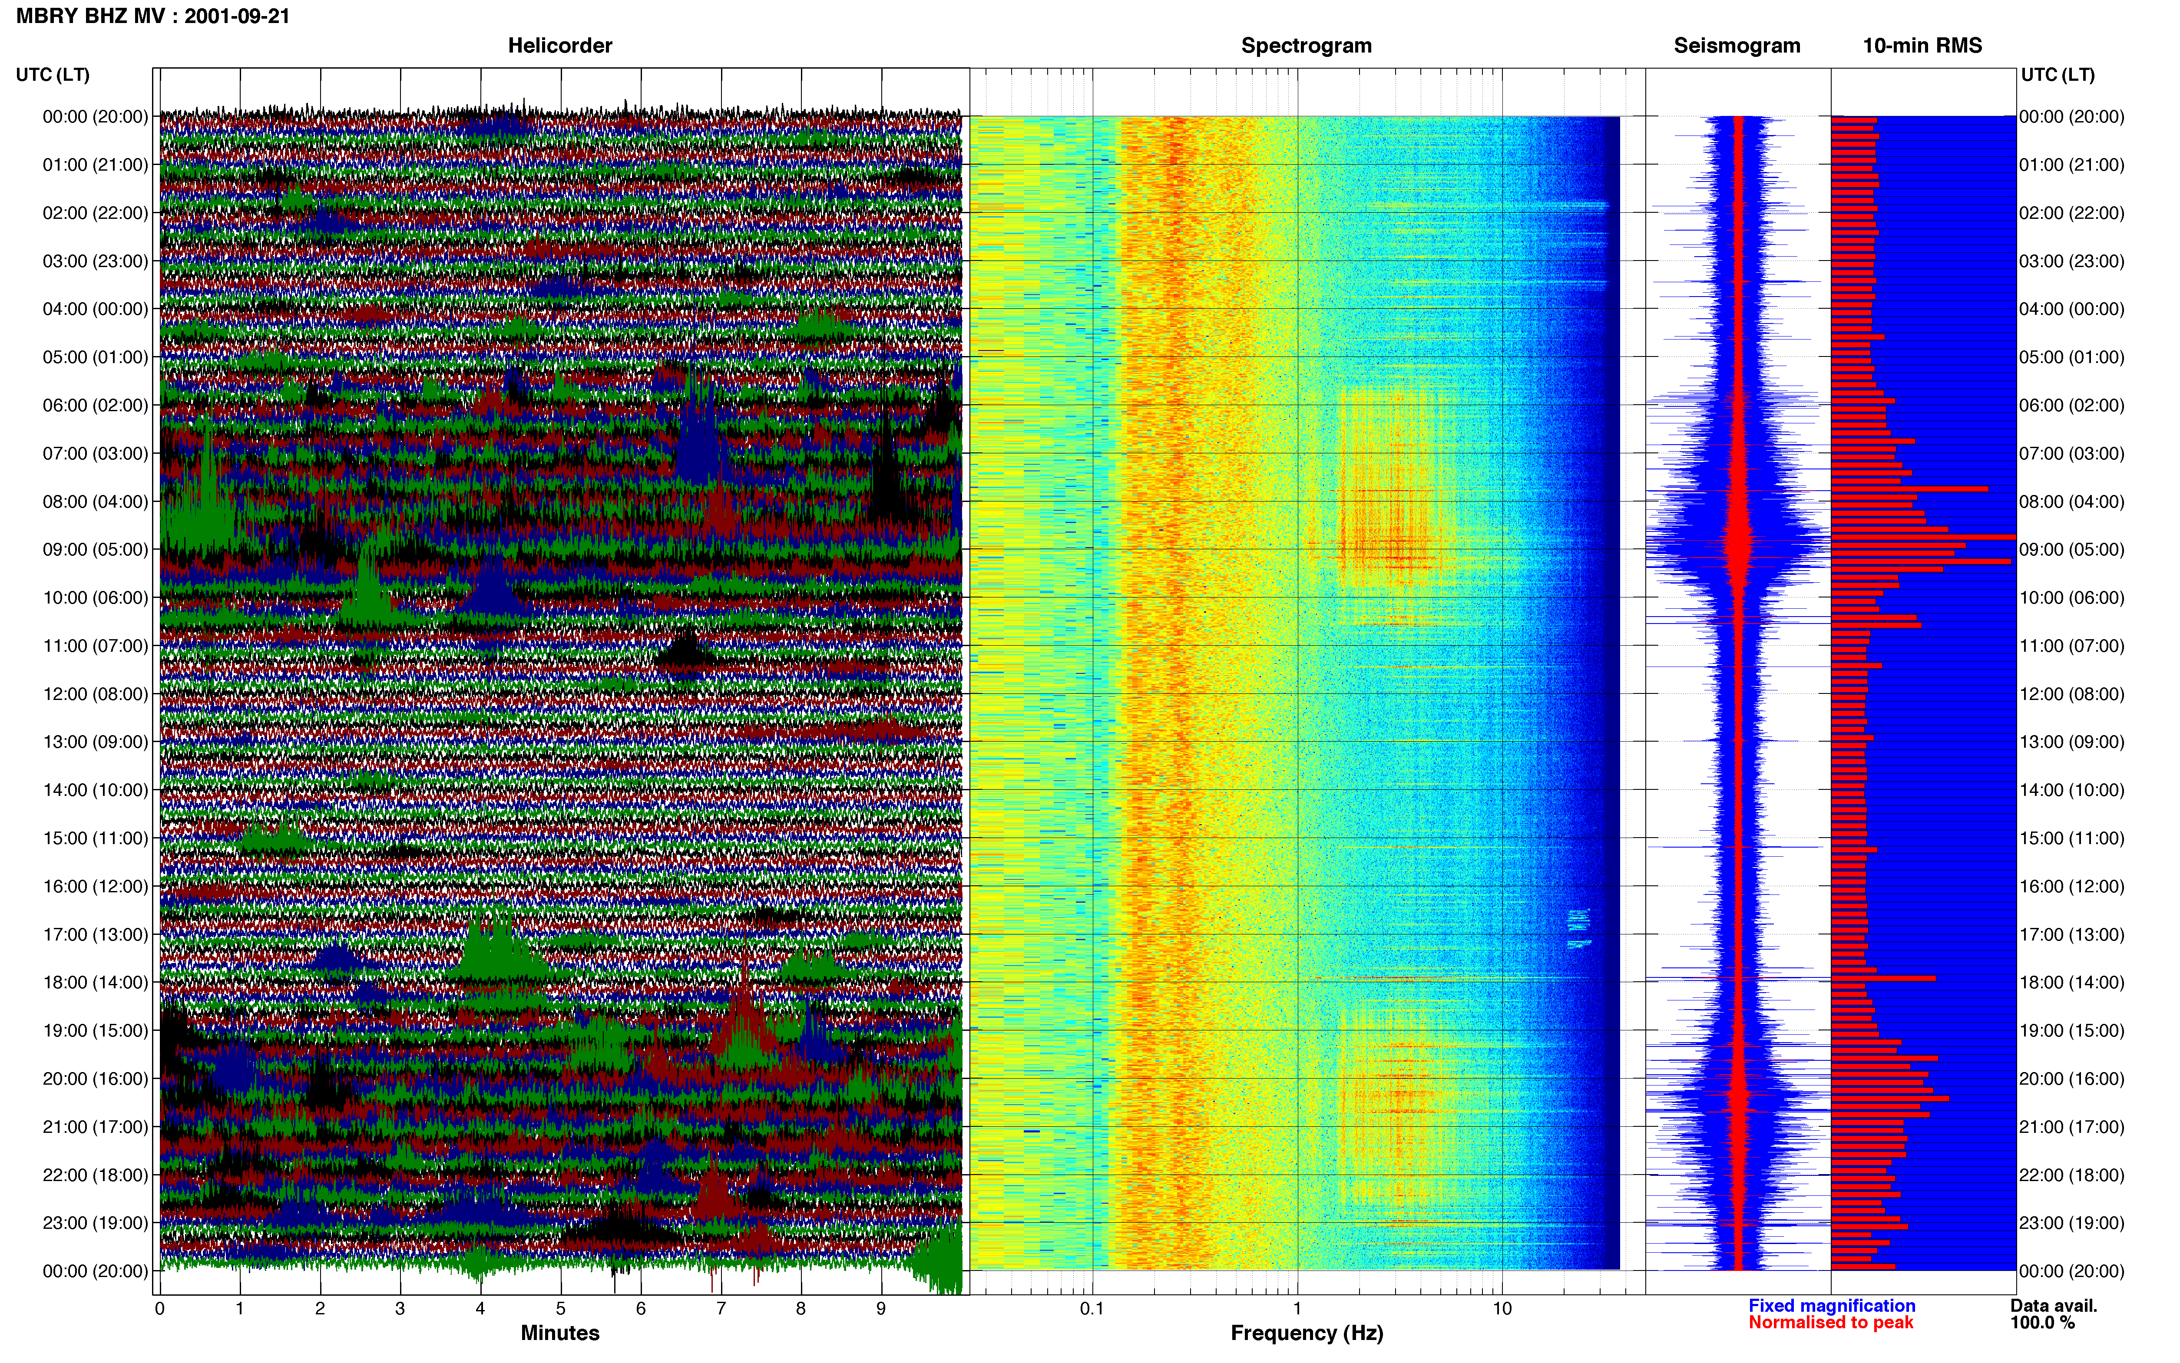This screenshot has width=2180, height=1363.
Task: Click the 'Data avail.' label
Action: pos(2054,1306)
